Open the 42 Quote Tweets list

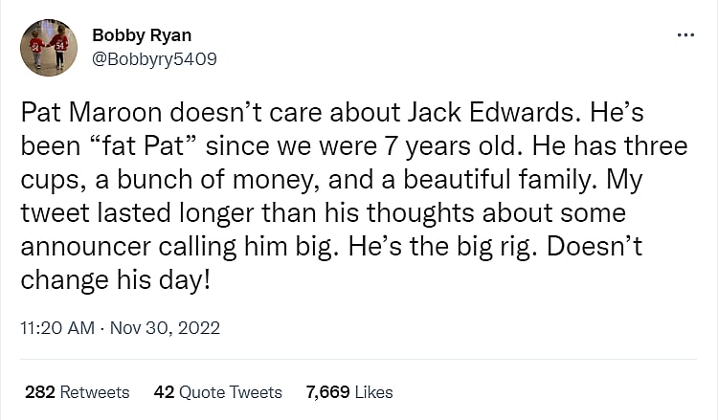[217, 392]
